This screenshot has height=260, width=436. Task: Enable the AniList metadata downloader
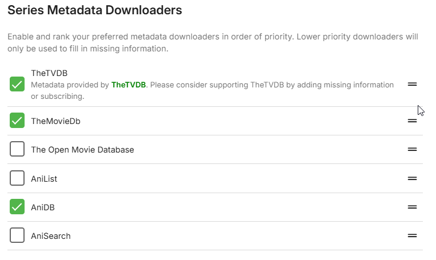[17, 178]
